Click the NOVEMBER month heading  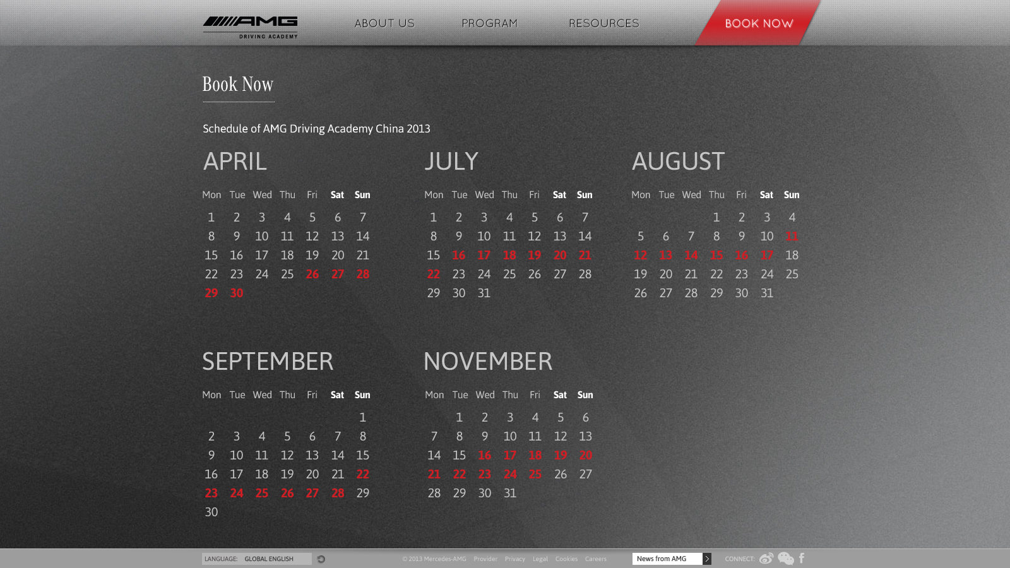pyautogui.click(x=488, y=362)
